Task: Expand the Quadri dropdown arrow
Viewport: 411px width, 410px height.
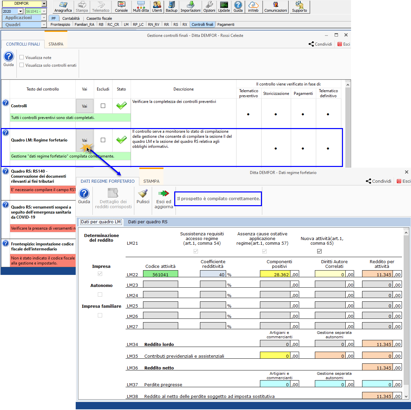Action: tap(44, 25)
